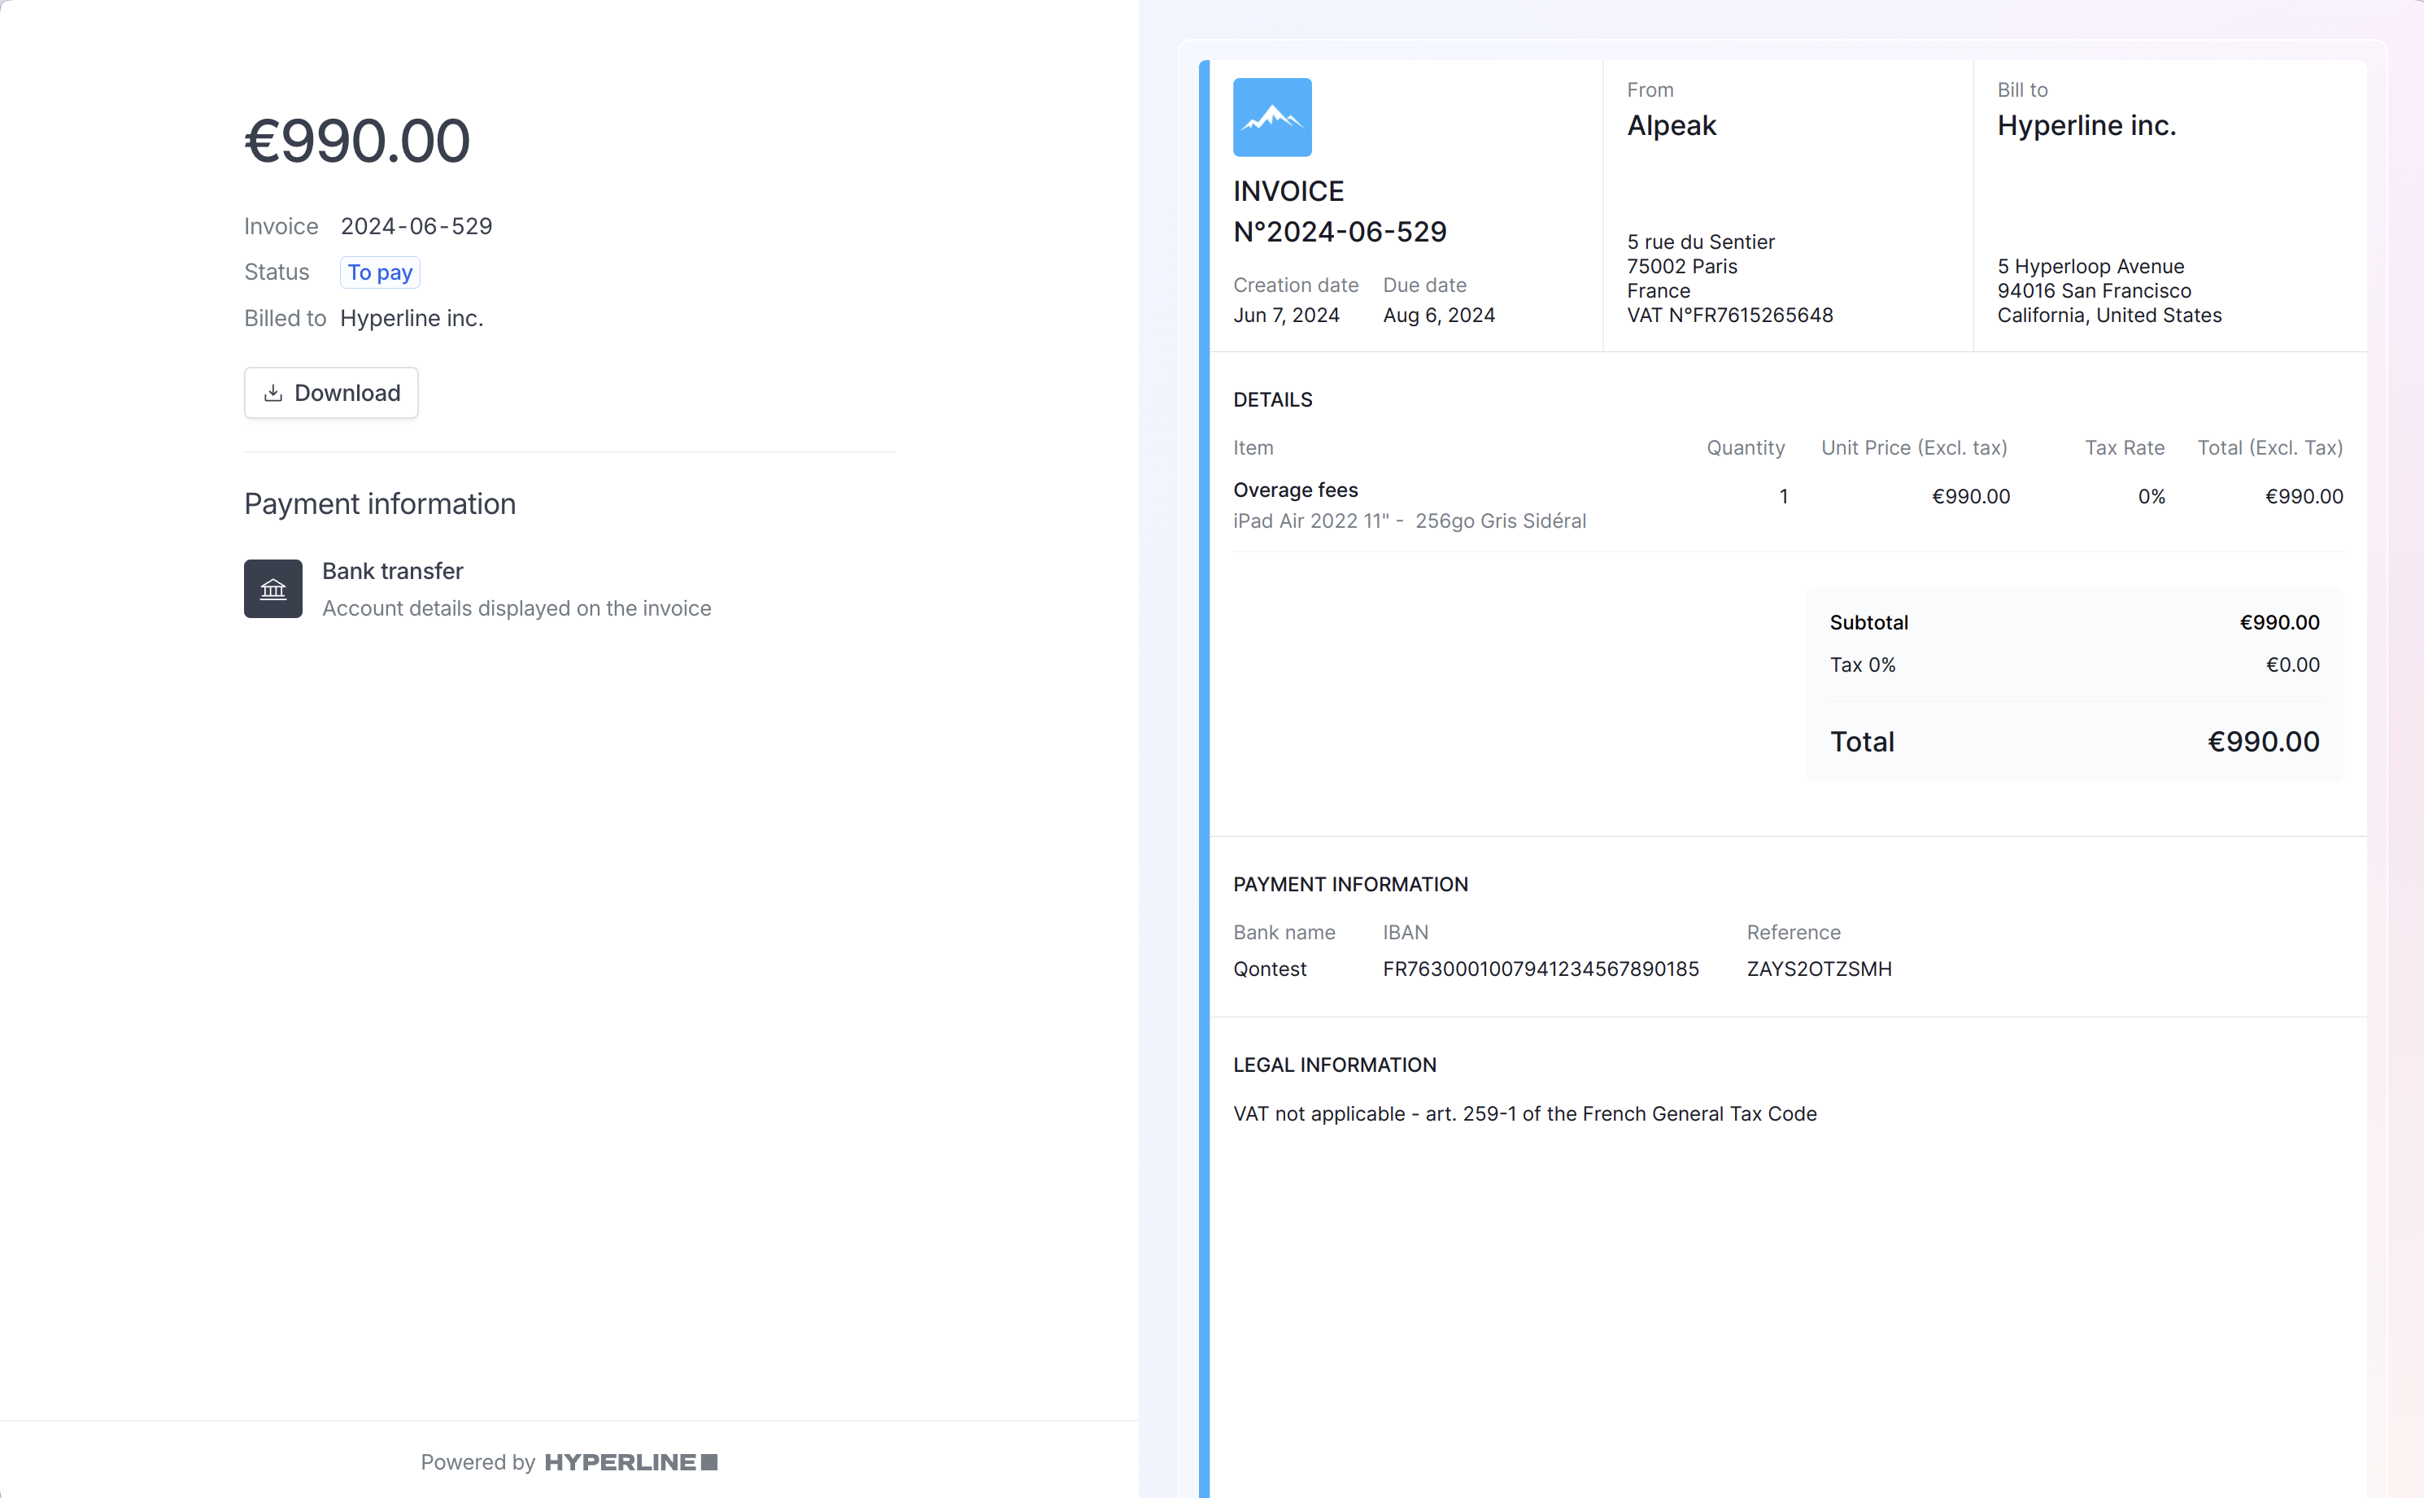Click Unit Price (Excl. tax) header
The image size is (2424, 1498).
[x=1914, y=448]
